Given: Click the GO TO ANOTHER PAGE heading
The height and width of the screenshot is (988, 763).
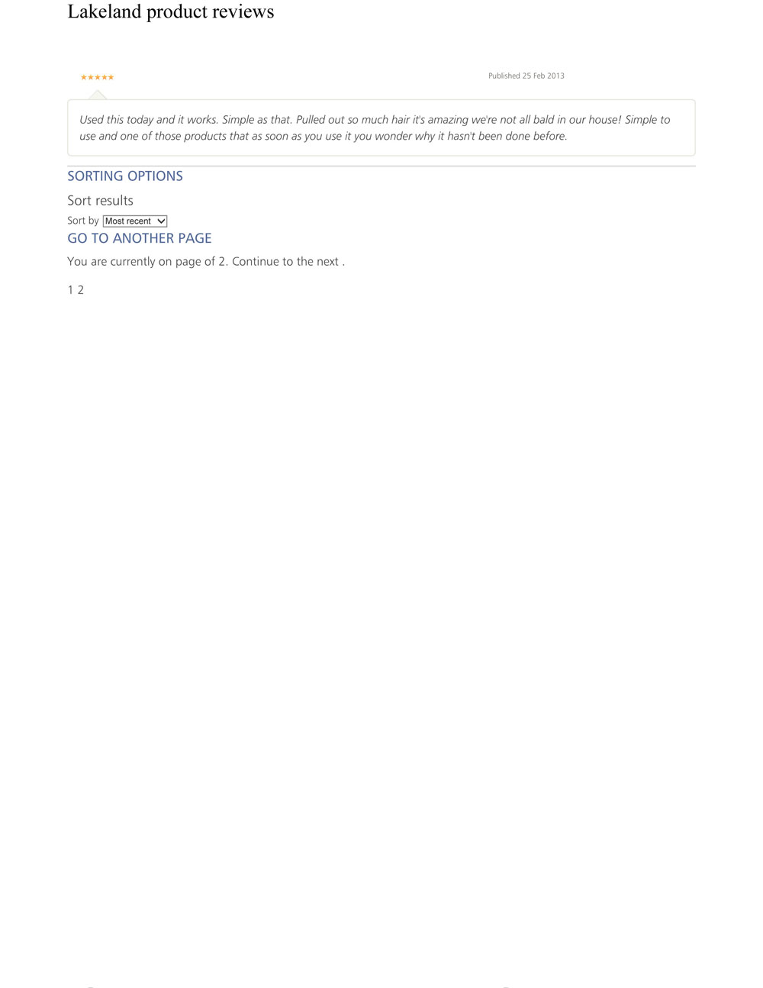Looking at the screenshot, I should (x=140, y=238).
